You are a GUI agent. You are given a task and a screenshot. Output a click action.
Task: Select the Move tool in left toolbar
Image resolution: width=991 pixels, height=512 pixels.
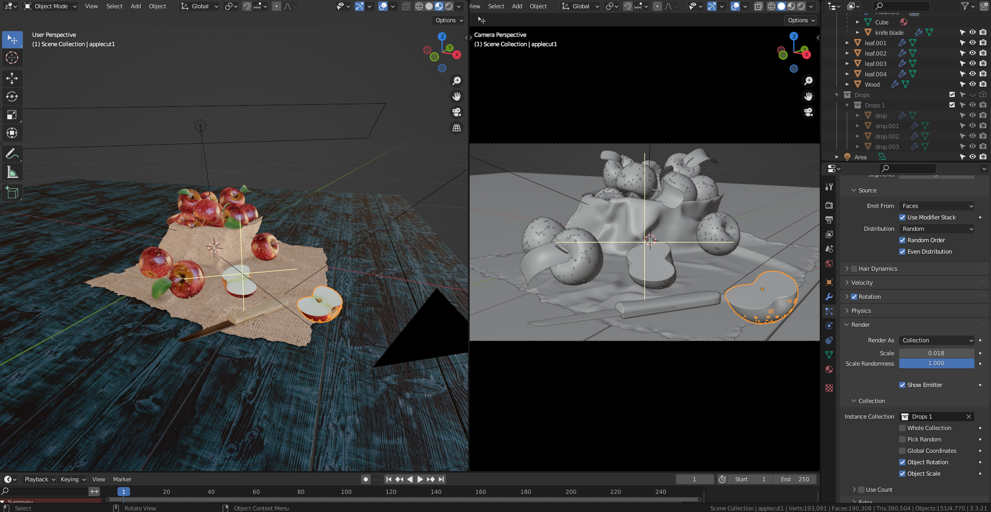12,78
